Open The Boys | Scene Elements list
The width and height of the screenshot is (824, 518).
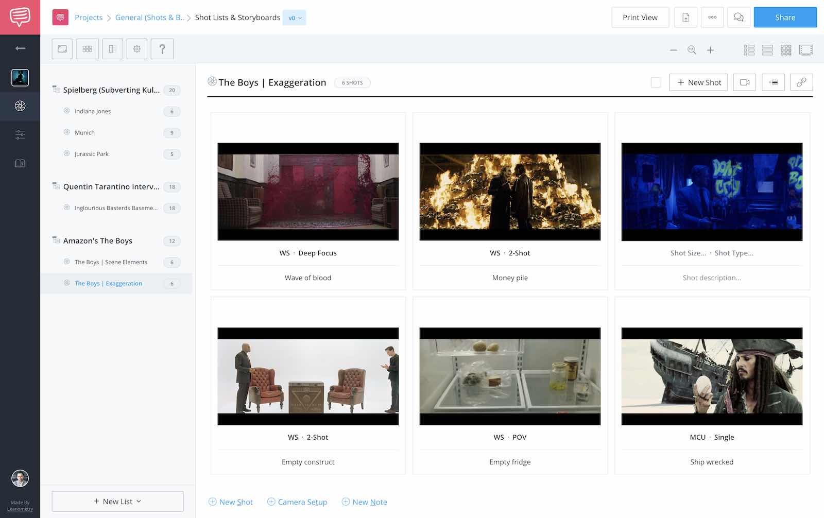[x=116, y=262]
